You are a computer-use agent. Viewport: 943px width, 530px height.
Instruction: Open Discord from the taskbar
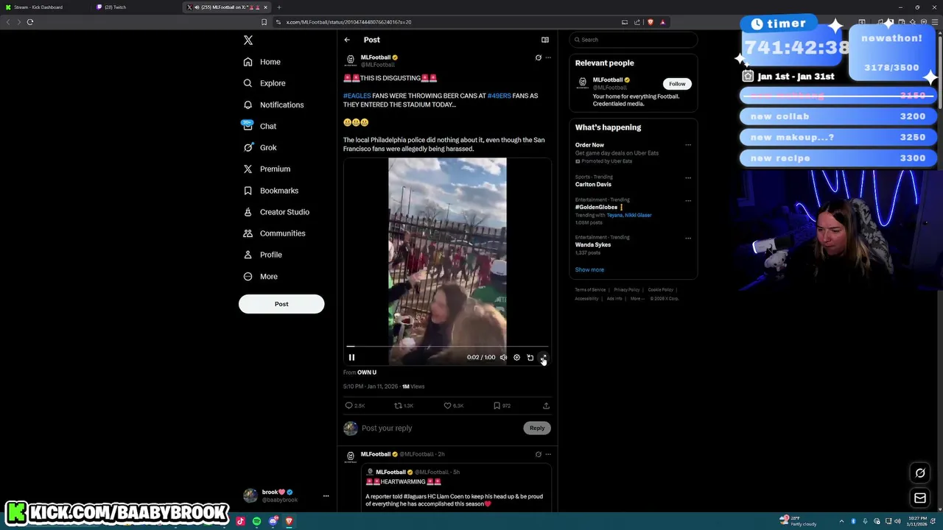click(x=273, y=521)
